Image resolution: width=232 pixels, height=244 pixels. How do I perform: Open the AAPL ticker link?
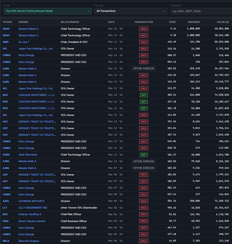(6, 201)
